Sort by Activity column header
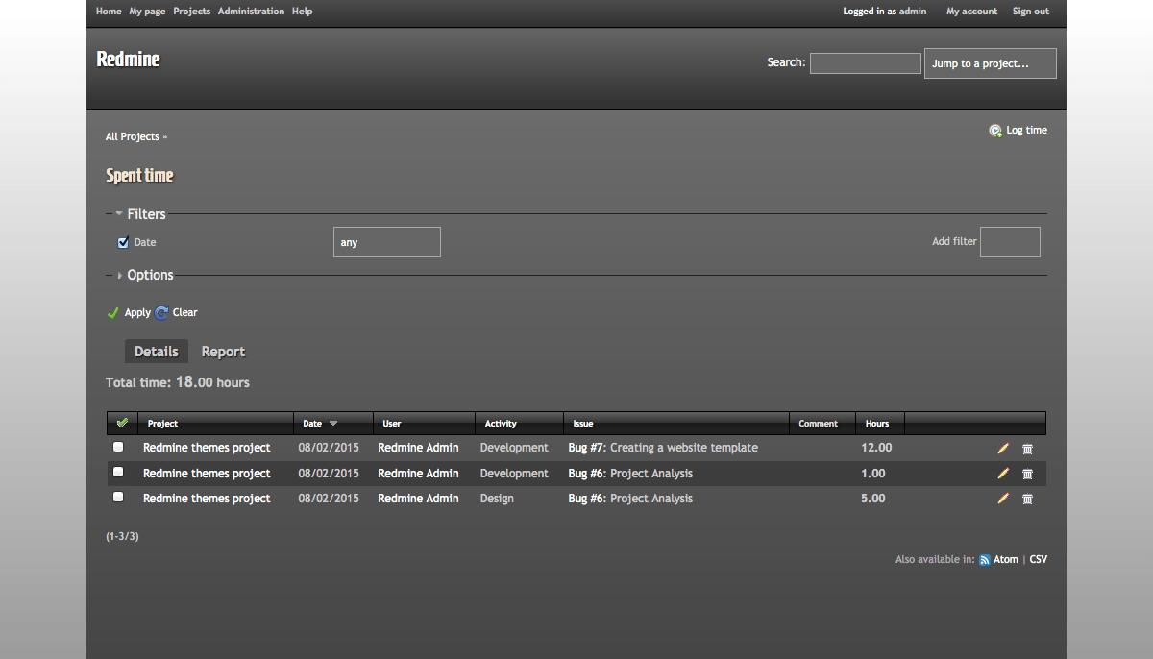1153x659 pixels. point(501,424)
